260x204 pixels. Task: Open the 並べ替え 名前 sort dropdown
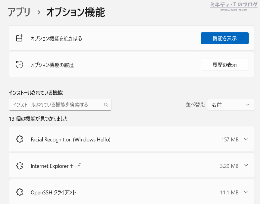click(x=231, y=105)
